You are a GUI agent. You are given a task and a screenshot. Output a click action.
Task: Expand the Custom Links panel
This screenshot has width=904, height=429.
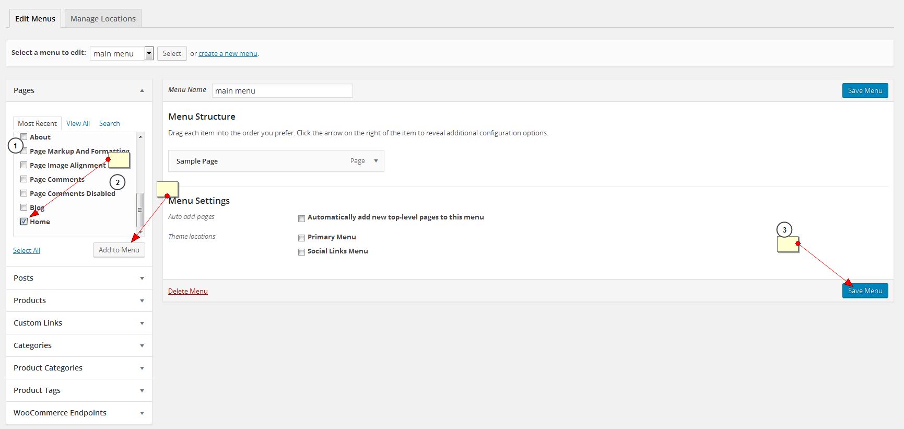click(79, 323)
